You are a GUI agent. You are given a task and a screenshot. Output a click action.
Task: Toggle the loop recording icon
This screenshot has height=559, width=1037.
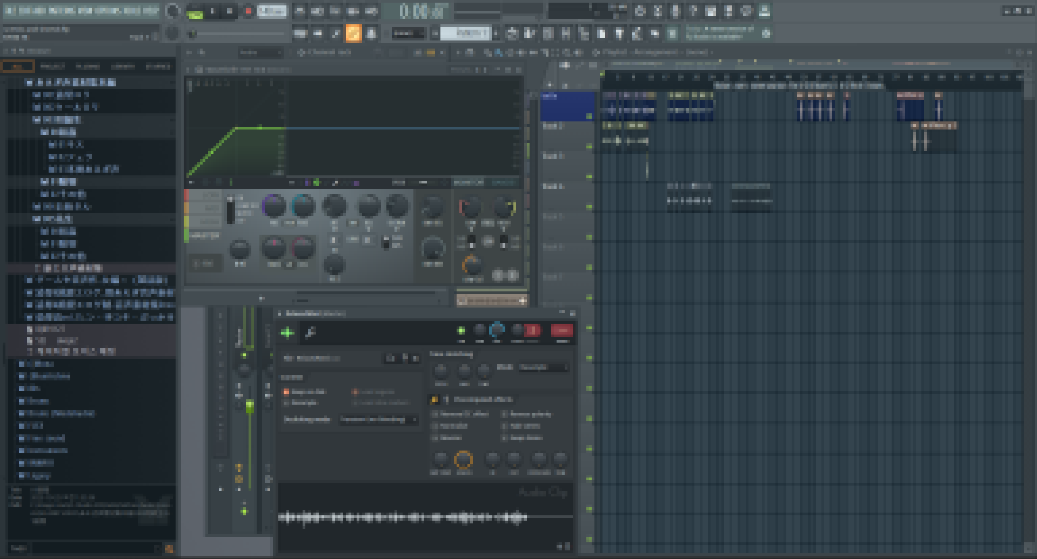pyautogui.click(x=371, y=11)
